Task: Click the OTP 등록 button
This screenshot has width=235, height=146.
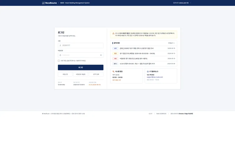Action: point(96,74)
